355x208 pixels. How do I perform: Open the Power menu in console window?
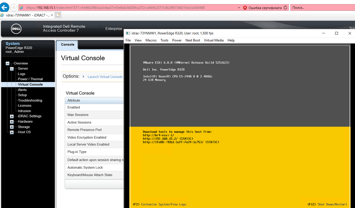pyautogui.click(x=177, y=40)
